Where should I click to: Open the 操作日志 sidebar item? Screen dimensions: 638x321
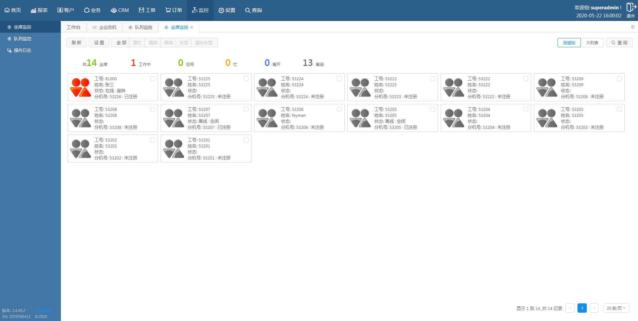(22, 50)
